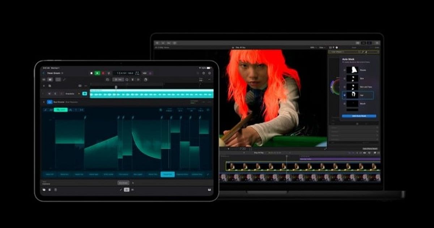This screenshot has height=228, width=434.
Task: Select the highlighted blue preset pattern button
Action: point(167,174)
